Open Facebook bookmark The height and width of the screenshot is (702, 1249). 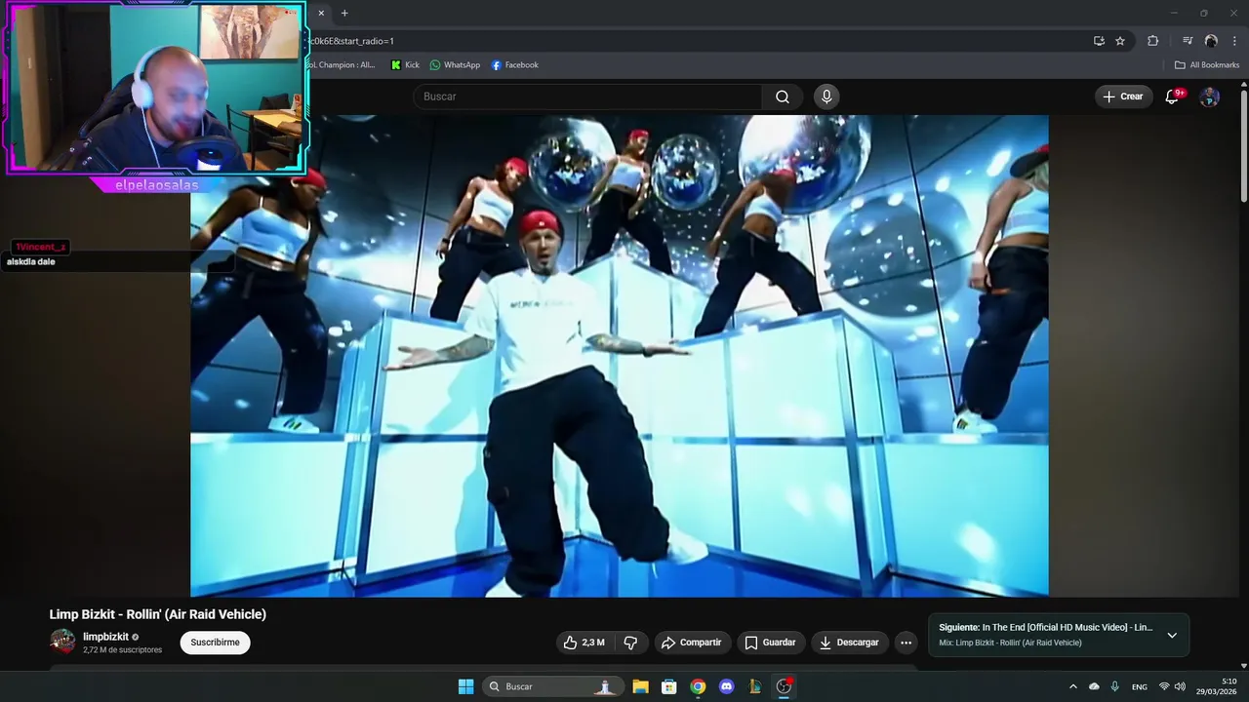click(515, 65)
